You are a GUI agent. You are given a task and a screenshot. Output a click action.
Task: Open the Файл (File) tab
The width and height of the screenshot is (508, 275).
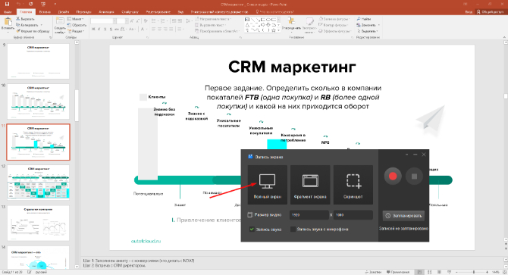pyautogui.click(x=7, y=11)
